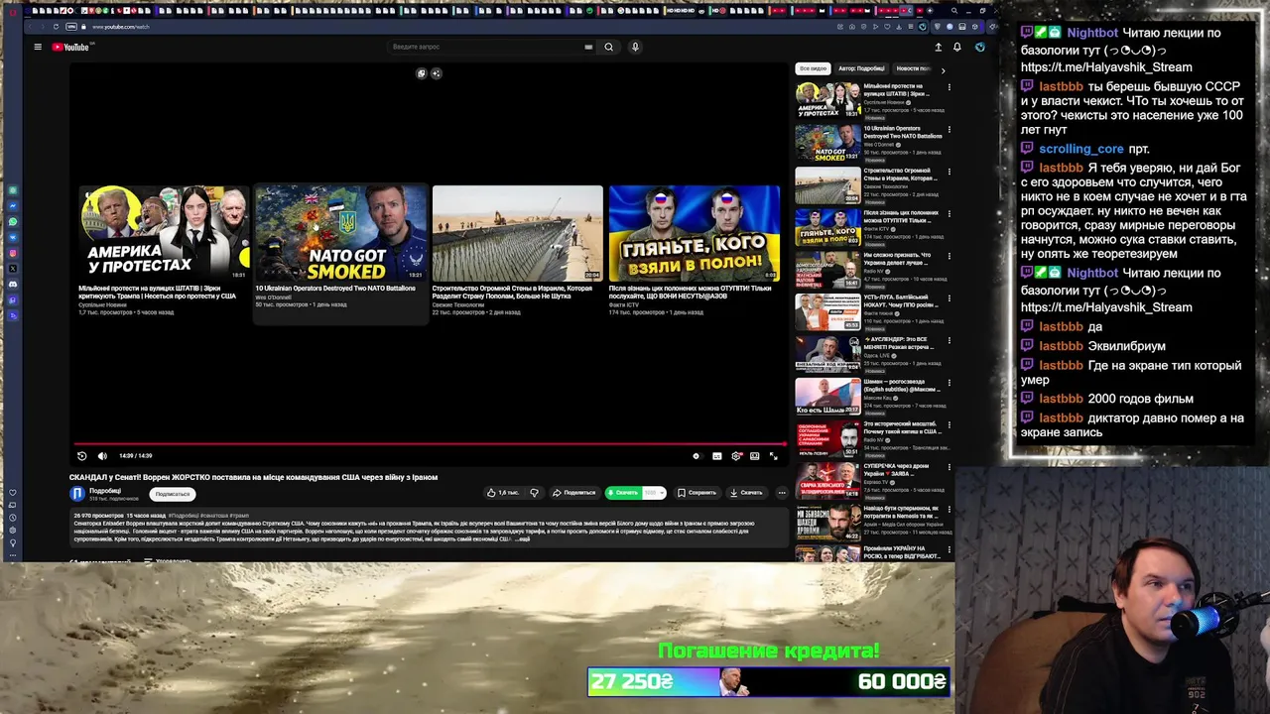Click the video title СКАНДАЛ у Сенаті!
Viewport: 1270px width, 714px height.
click(x=253, y=477)
